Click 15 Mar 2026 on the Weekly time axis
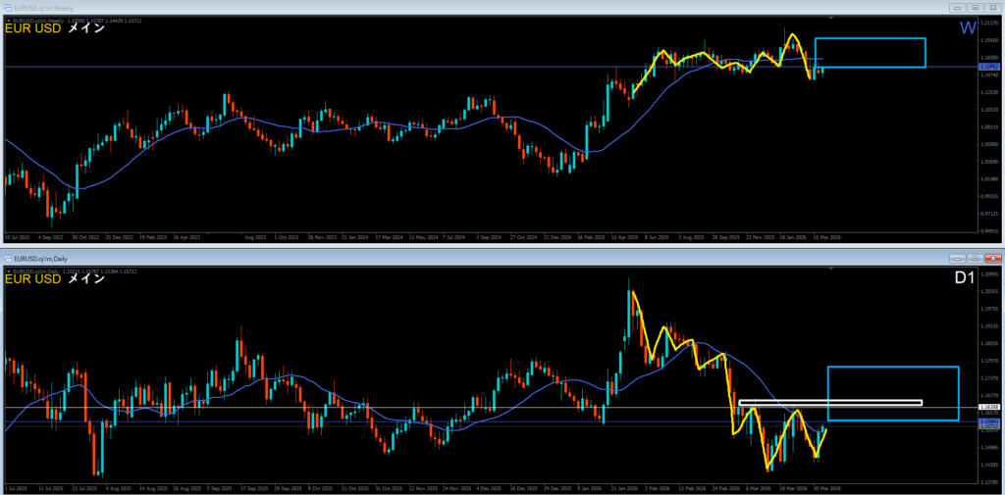Screen dimensions: 1005x495 tap(827, 236)
